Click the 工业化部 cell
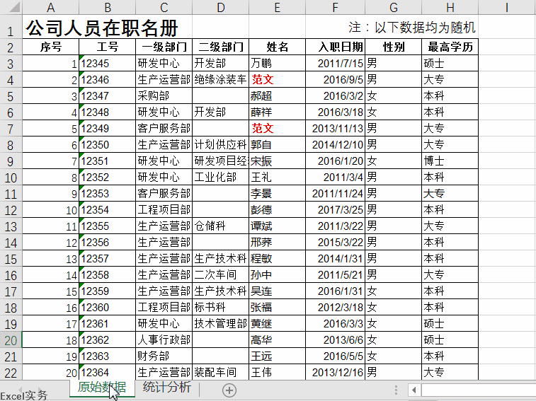 click(221, 178)
